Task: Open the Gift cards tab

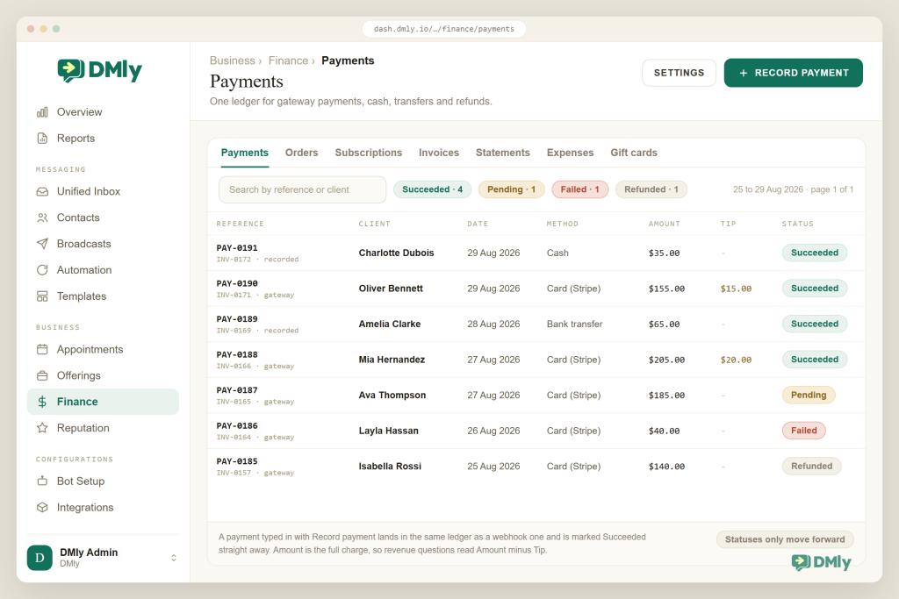Action: tap(634, 153)
